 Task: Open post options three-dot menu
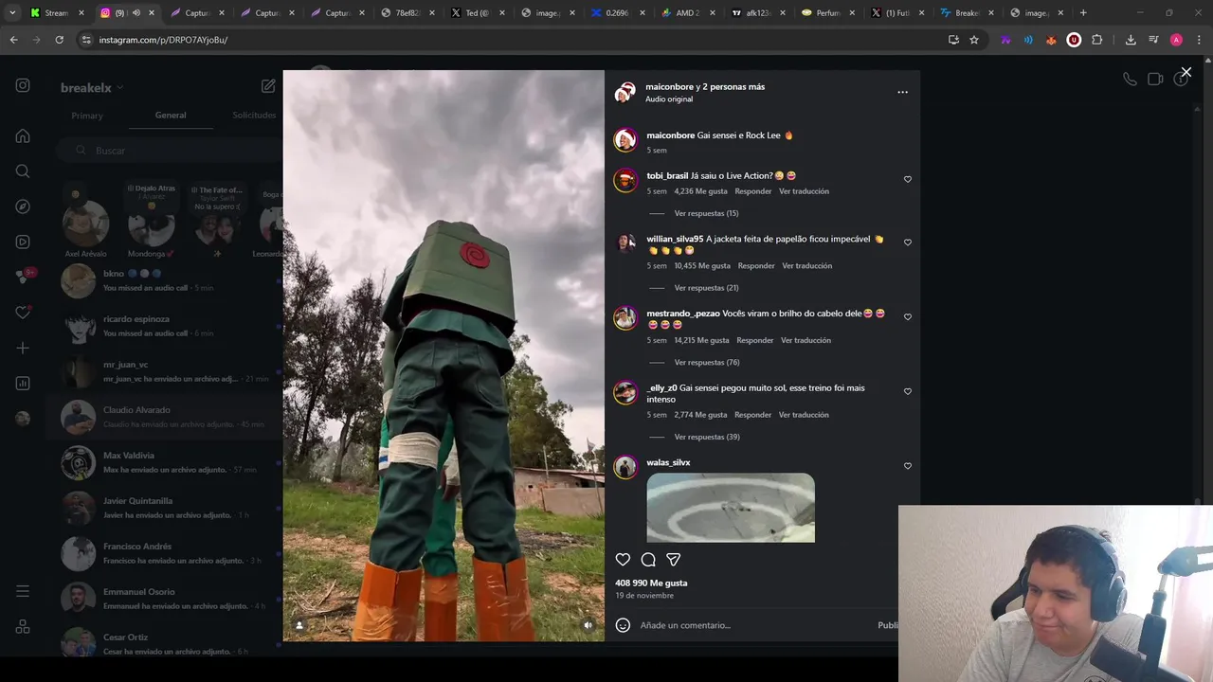902,92
